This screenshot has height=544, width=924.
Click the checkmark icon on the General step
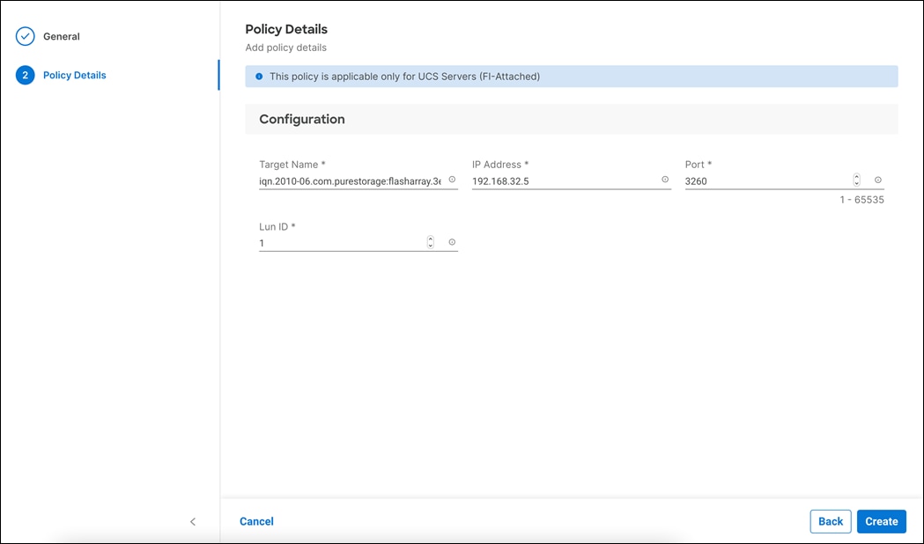(x=23, y=37)
